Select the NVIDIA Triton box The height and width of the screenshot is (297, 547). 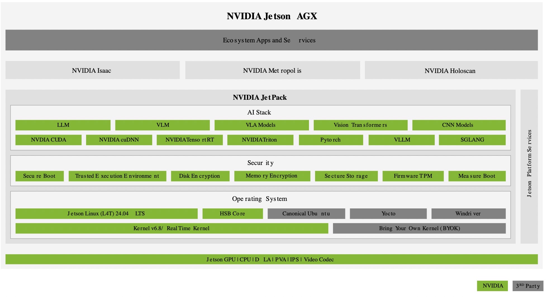pos(260,140)
